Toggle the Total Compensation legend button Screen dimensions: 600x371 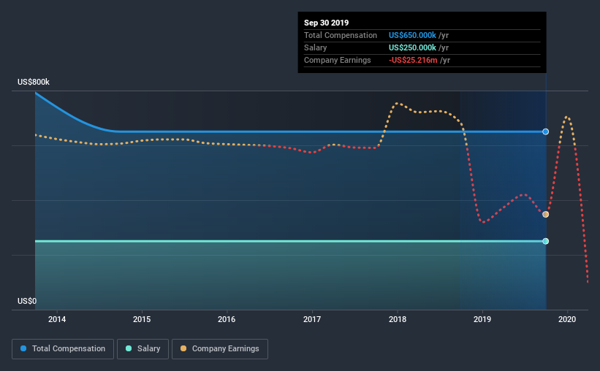tap(63, 349)
